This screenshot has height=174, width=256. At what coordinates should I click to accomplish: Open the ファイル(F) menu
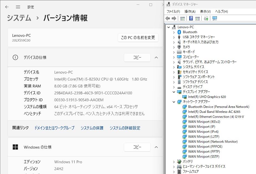(173, 11)
